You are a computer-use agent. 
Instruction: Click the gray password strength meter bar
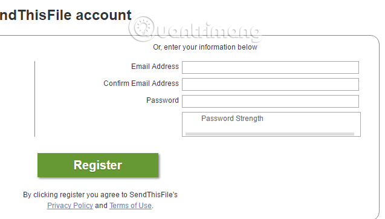click(x=270, y=134)
